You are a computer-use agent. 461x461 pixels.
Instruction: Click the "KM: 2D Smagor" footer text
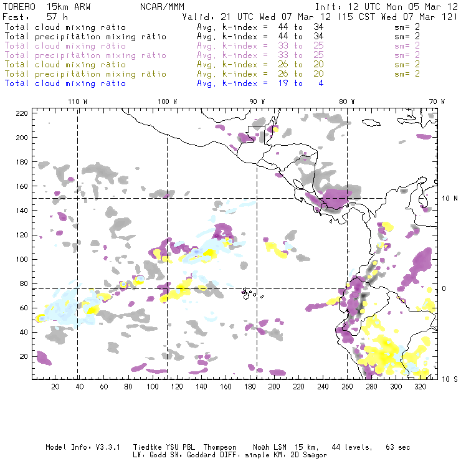pyautogui.click(x=295, y=455)
